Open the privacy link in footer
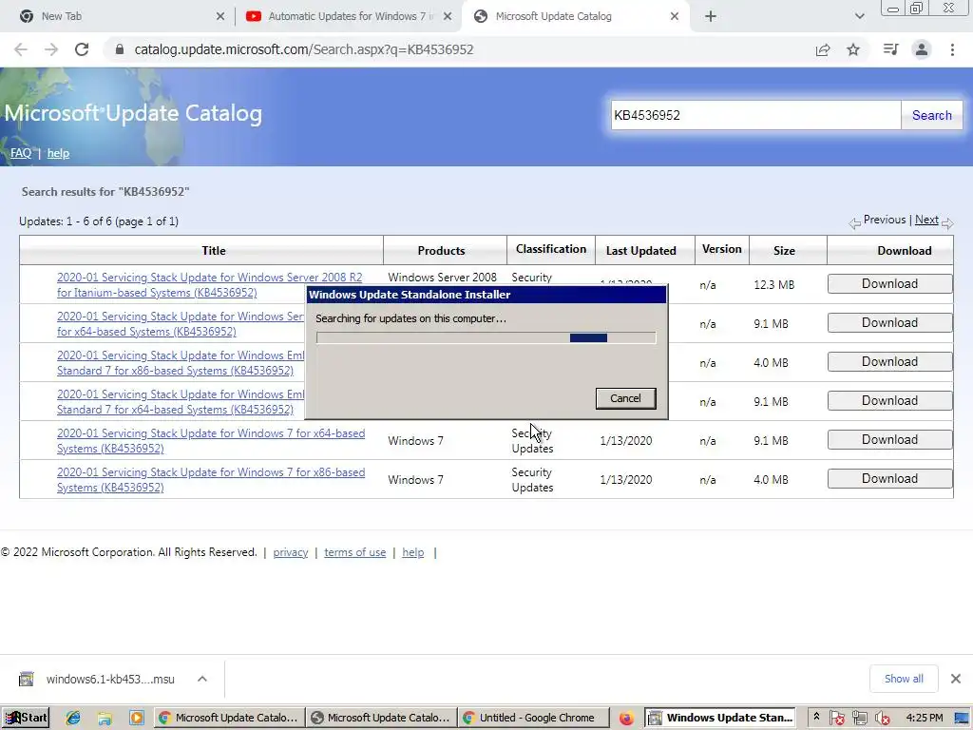 pyautogui.click(x=291, y=552)
